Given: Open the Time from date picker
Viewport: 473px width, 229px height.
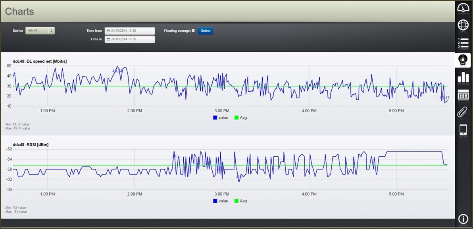Looking at the screenshot, I should tap(130, 31).
